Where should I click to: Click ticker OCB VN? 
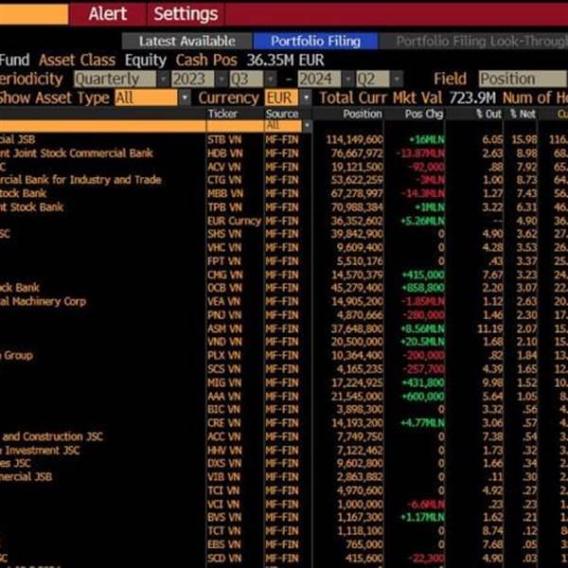(x=224, y=288)
